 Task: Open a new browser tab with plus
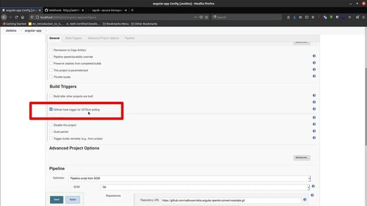[132, 10]
